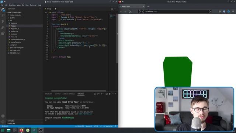The image size is (236, 133).
Task: Click split editor icon above code
Action: 112,9
